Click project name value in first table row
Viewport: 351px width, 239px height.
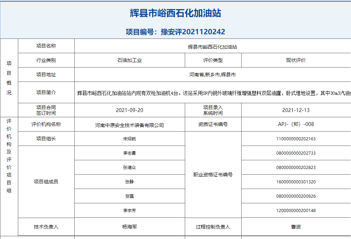click(212, 47)
